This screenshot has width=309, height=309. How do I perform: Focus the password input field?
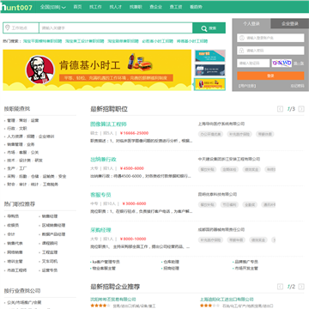pyautogui.click(x=270, y=51)
